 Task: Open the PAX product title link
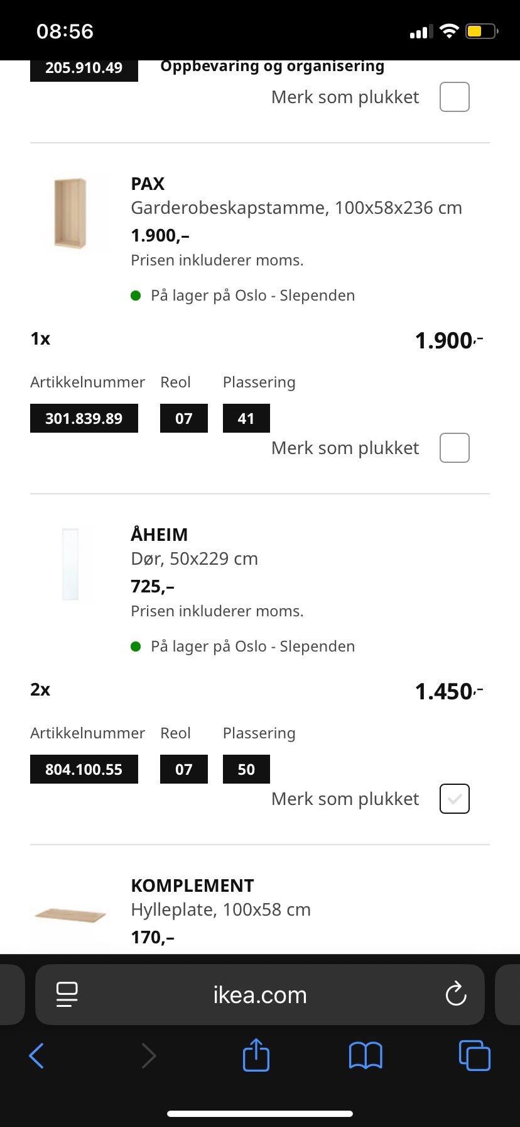148,184
